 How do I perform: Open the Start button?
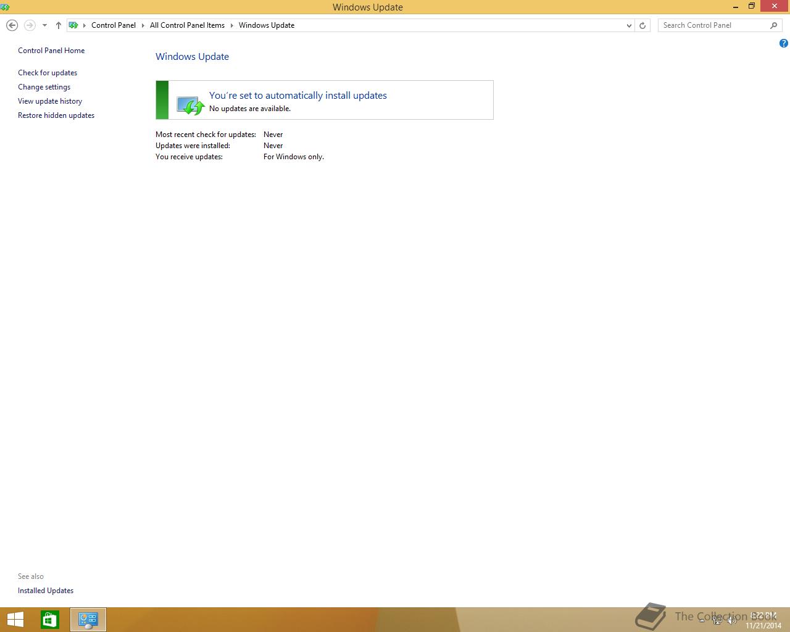(15, 620)
